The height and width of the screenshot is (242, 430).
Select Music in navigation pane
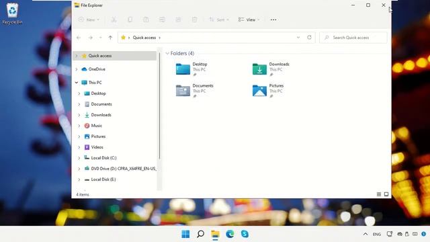(x=96, y=126)
